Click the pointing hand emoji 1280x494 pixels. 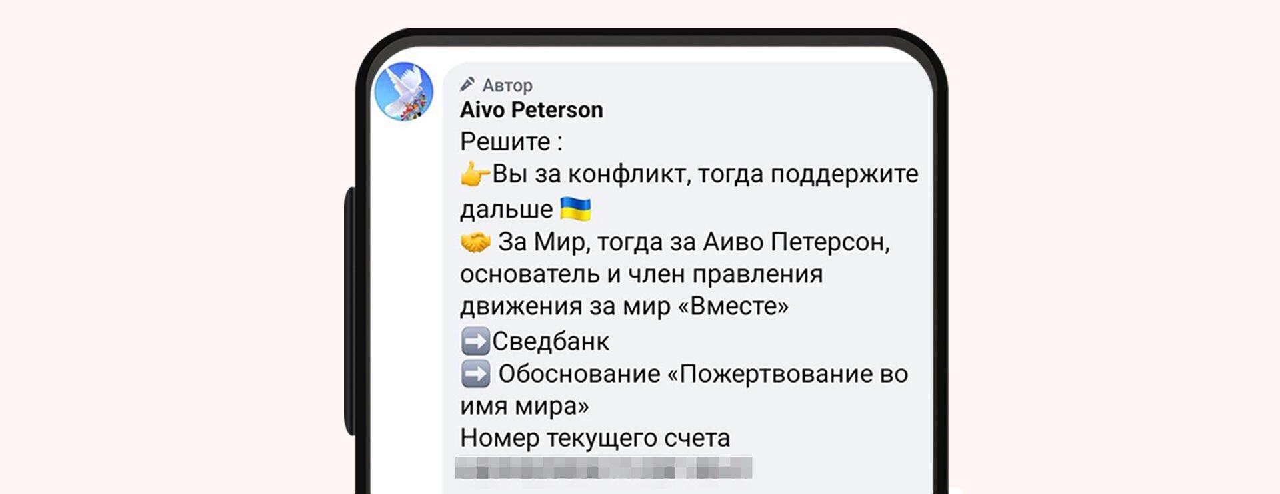tap(475, 175)
